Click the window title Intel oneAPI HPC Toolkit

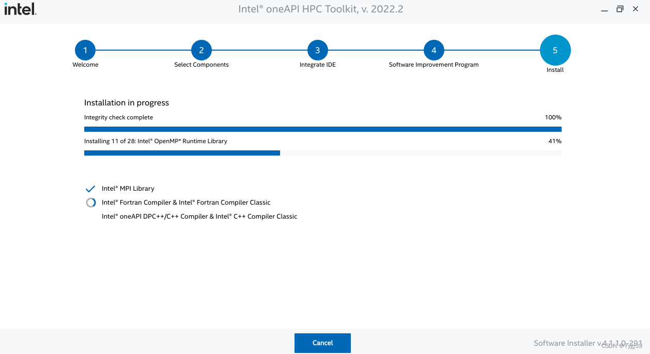[x=320, y=9]
